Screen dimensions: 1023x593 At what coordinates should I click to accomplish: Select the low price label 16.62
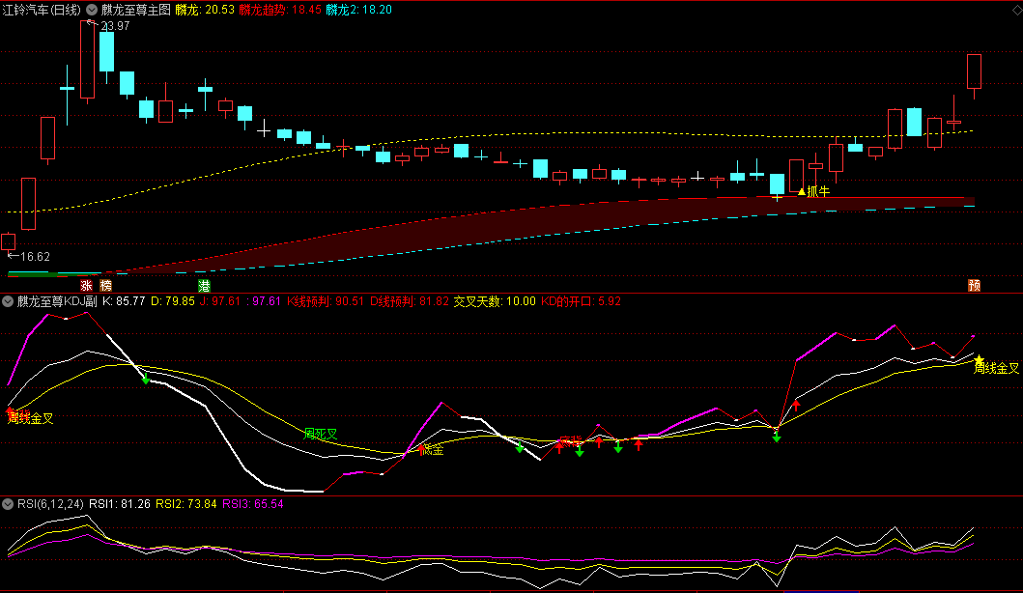tap(35, 256)
